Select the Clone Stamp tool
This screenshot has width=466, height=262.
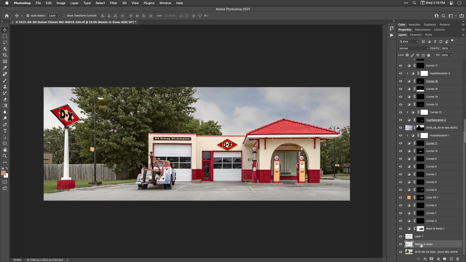(x=5, y=87)
